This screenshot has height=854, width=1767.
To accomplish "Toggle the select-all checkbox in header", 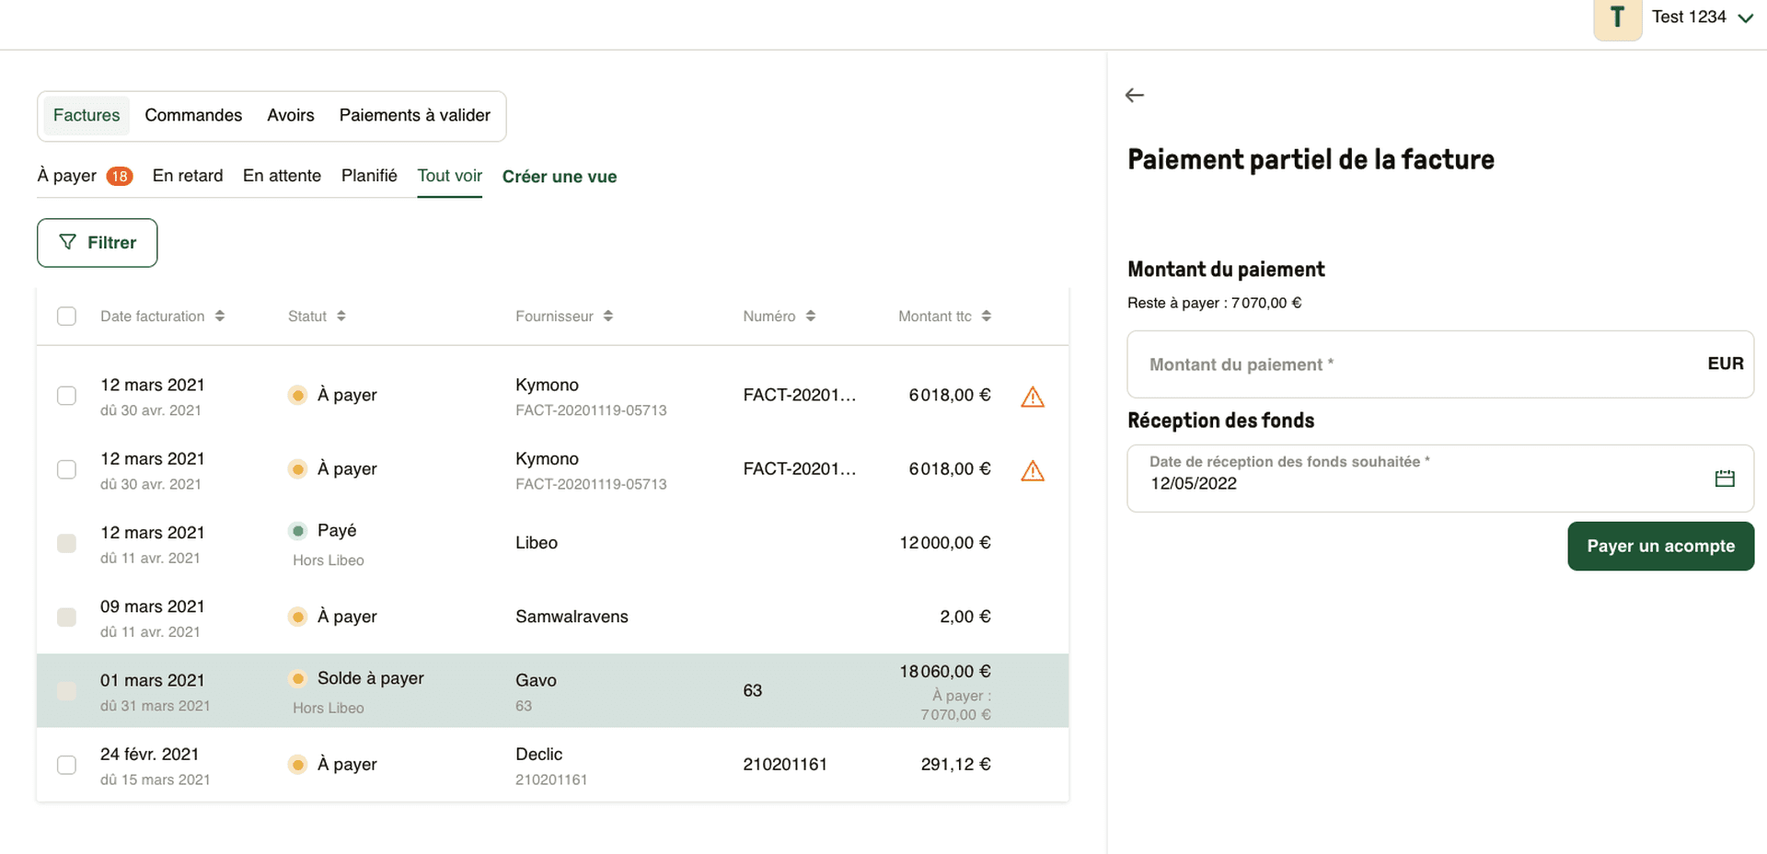I will [x=66, y=316].
